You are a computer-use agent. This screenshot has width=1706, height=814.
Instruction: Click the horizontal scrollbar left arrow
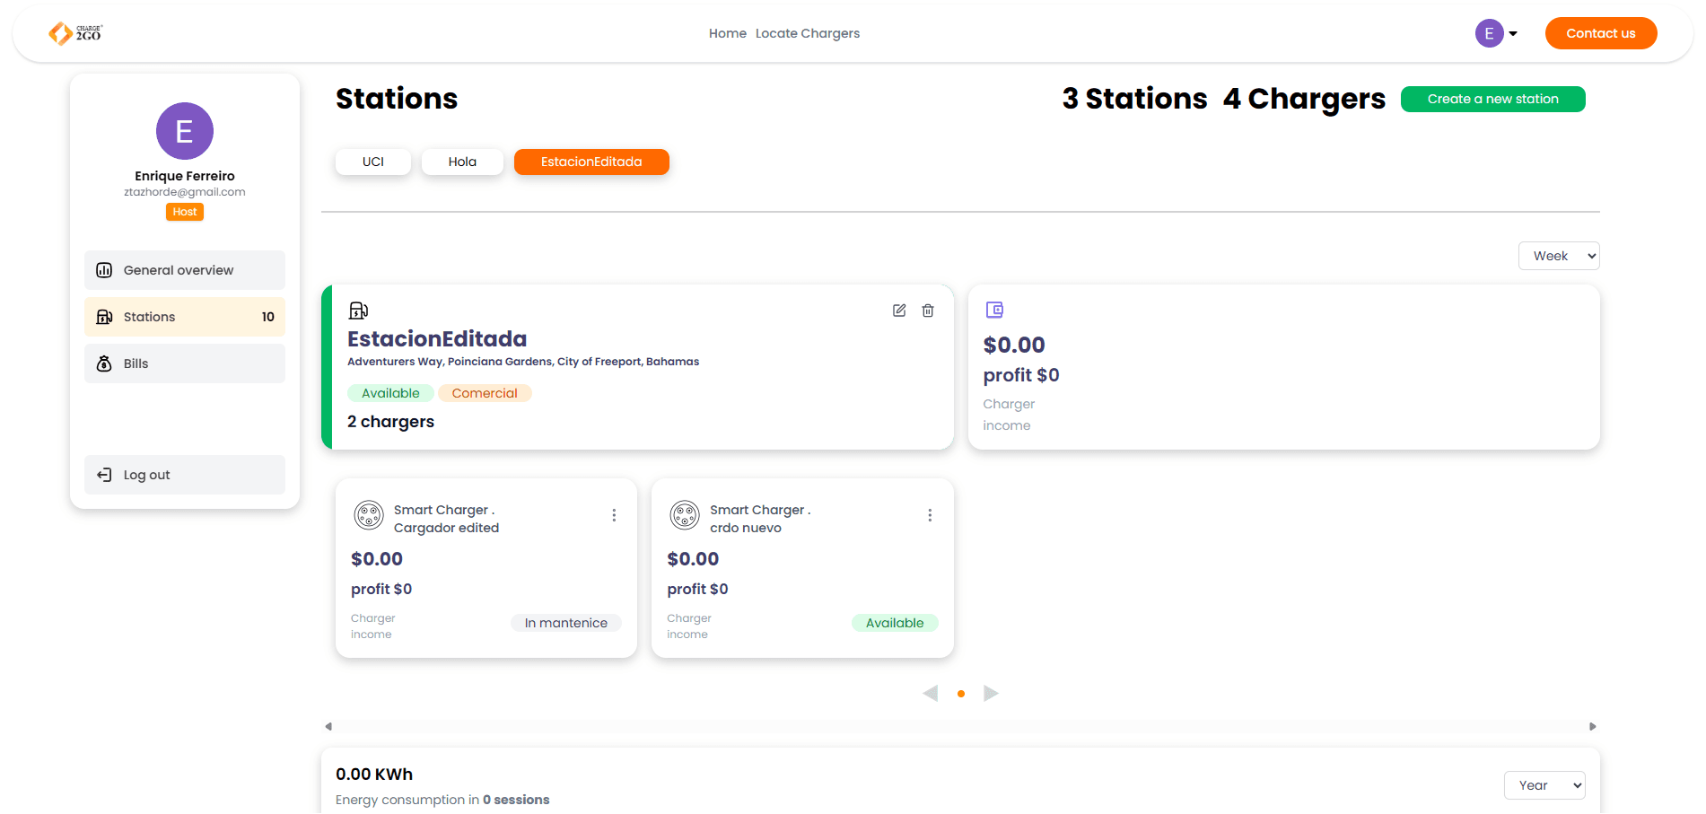click(x=328, y=726)
